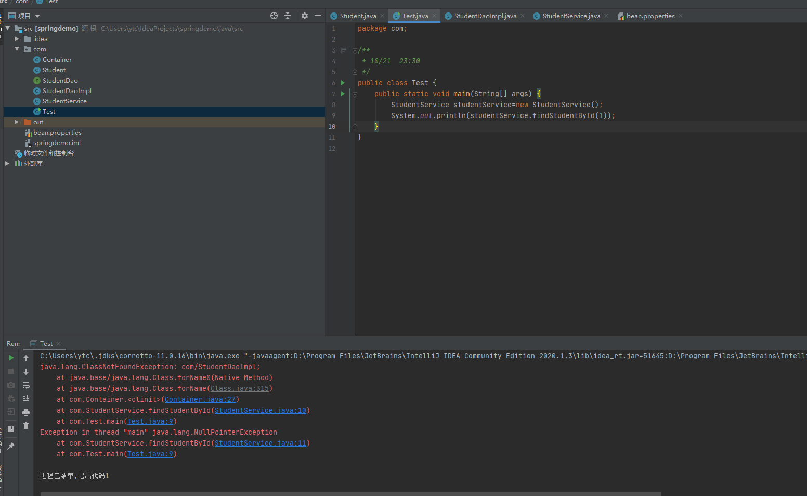Fold the javadoc comment block
This screenshot has height=496, width=807.
[355, 50]
